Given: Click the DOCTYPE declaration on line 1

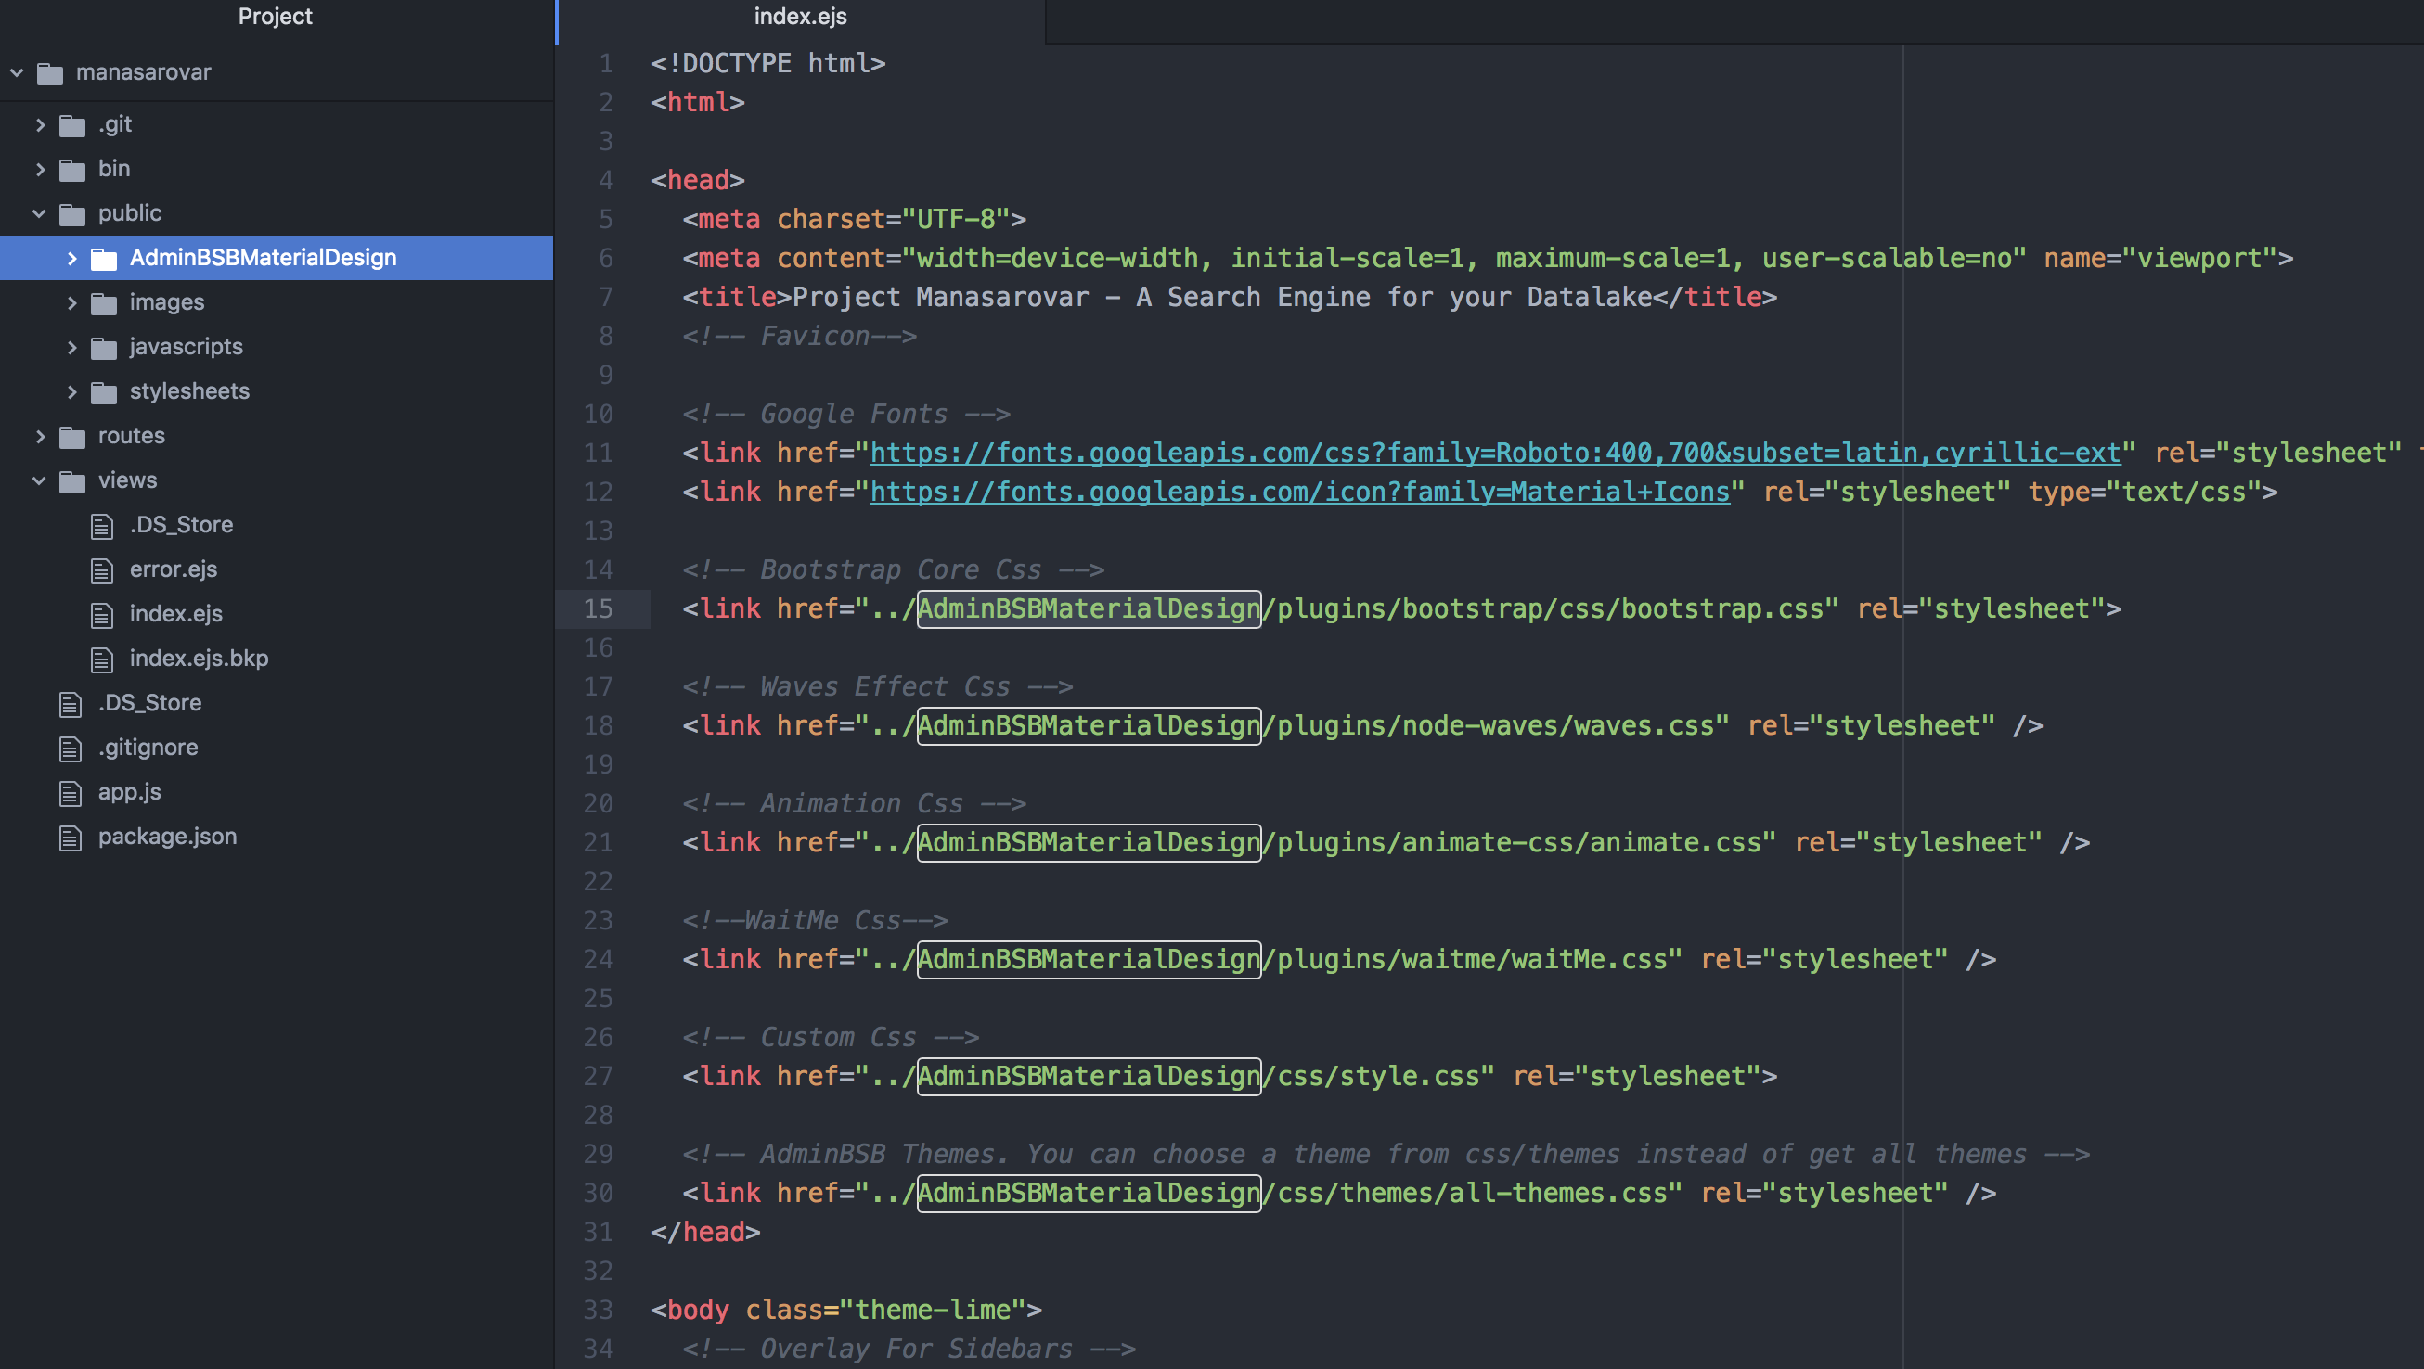Looking at the screenshot, I should click(767, 63).
